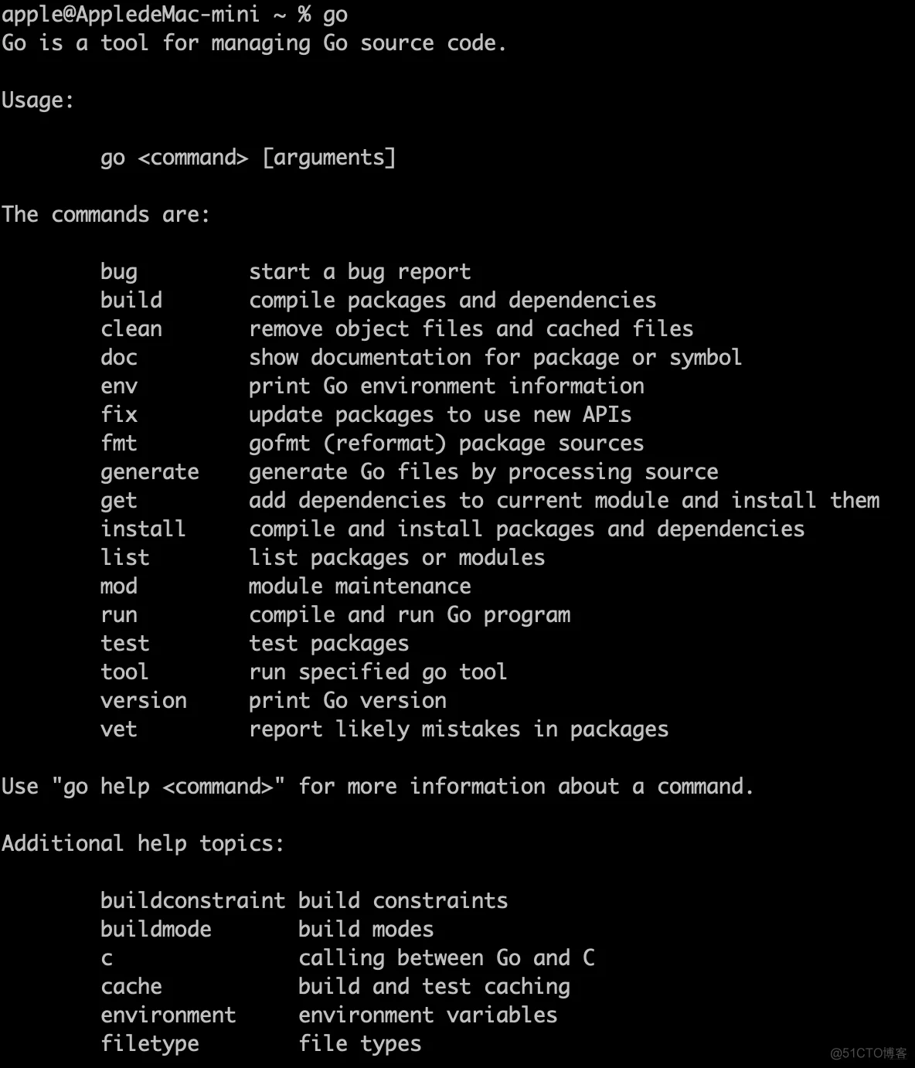Screen dimensions: 915x1068
Task: Click 'start a bug report' description
Action: pos(360,272)
